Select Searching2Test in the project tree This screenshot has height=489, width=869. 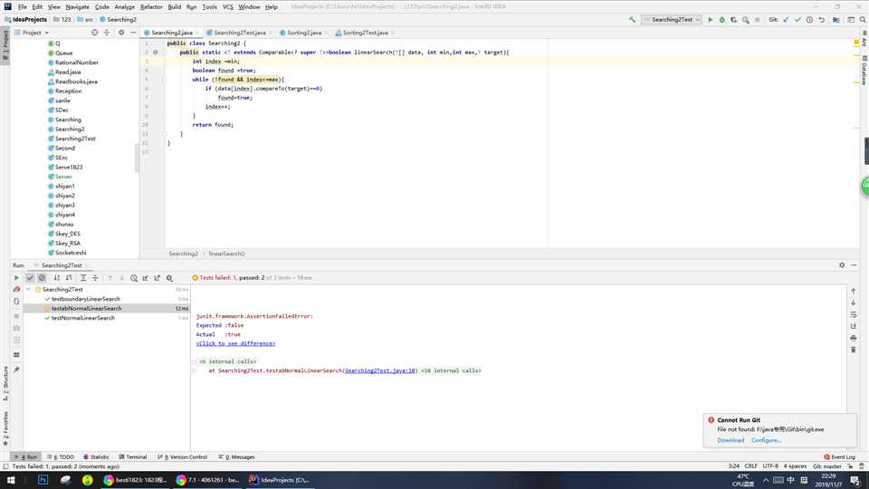coord(75,139)
